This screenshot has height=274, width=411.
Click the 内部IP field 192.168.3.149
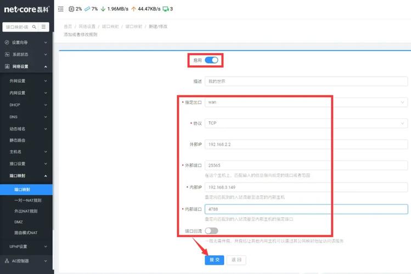pos(306,187)
